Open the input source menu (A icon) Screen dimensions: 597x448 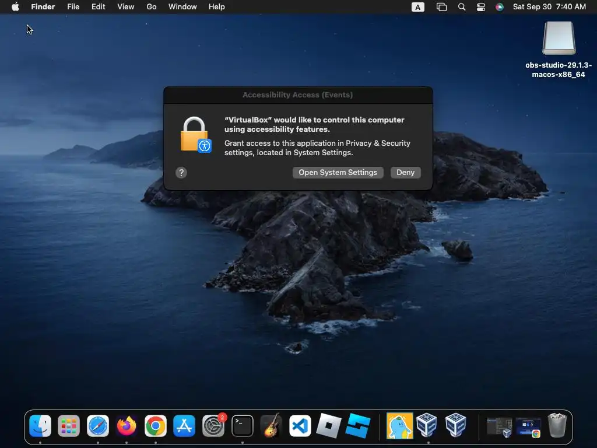[417, 7]
